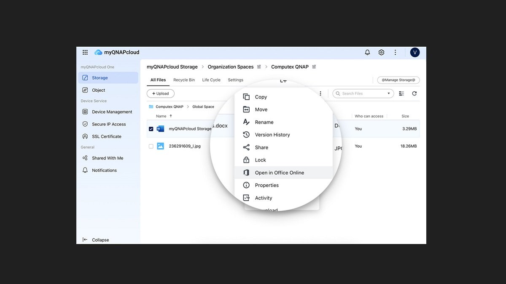Choose Activity from the context menu
Viewport: 506px width, 284px height.
tap(283, 198)
